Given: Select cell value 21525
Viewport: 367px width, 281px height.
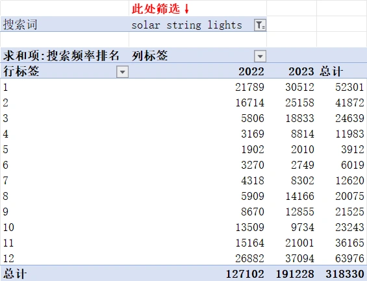Looking at the screenshot, I should click(349, 212).
